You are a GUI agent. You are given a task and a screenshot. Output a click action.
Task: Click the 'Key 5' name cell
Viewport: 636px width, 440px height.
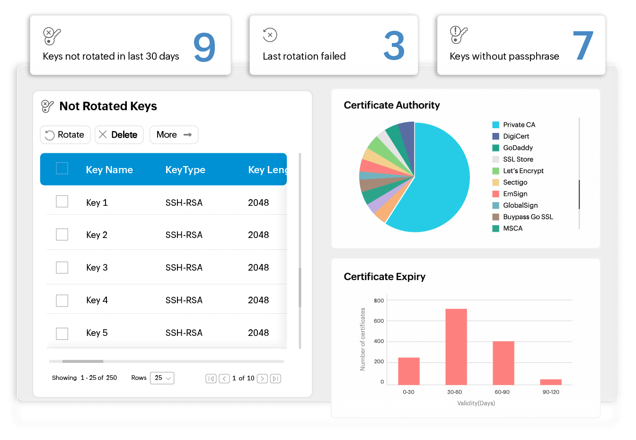[97, 333]
